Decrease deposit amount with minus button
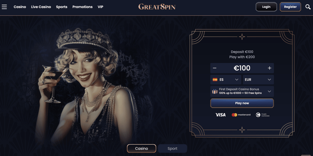The height and width of the screenshot is (156, 313). (x=215, y=68)
